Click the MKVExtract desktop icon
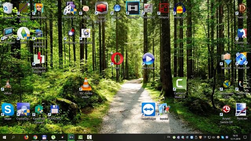The height and width of the screenshot is (141, 251). [85, 34]
